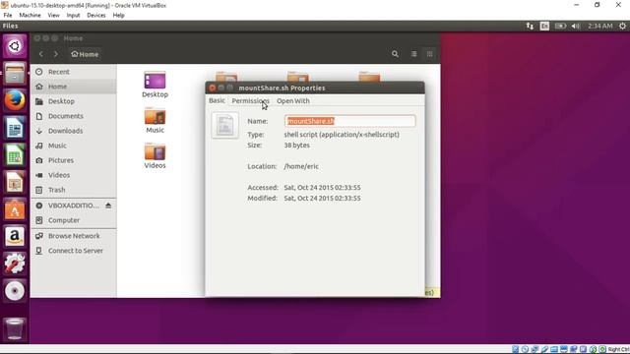
Task: Click the Size value 38 bytes
Action: click(296, 146)
